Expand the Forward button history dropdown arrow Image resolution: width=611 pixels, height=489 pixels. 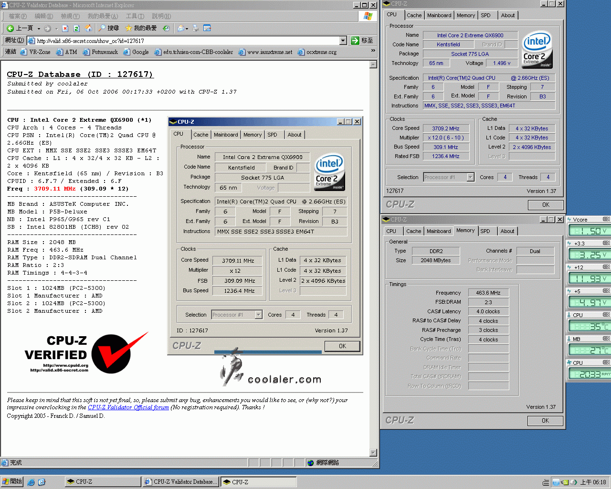coord(56,29)
